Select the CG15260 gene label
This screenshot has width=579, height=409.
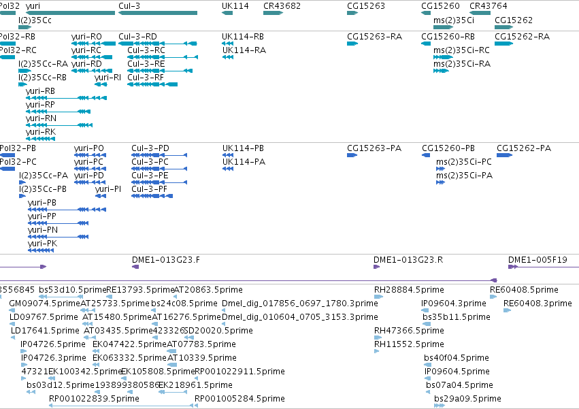pyautogui.click(x=440, y=6)
